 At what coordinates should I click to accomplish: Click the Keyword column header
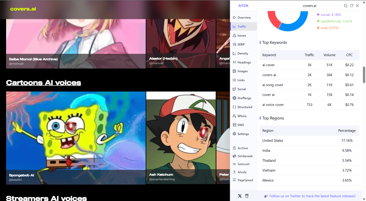[269, 55]
